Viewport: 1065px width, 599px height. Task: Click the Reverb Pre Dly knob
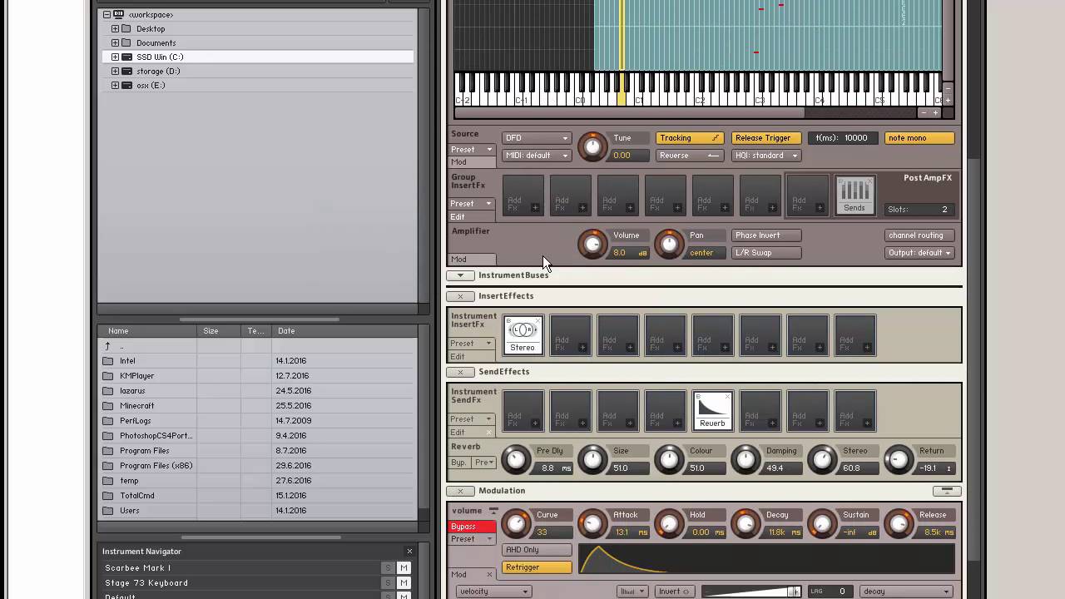tap(516, 459)
